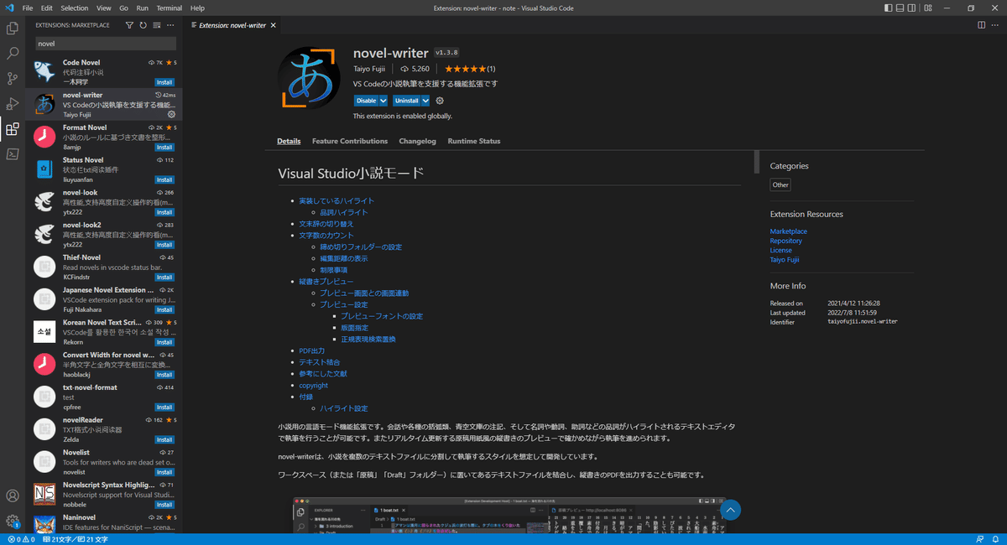Select Novelist extension in list

click(104, 461)
